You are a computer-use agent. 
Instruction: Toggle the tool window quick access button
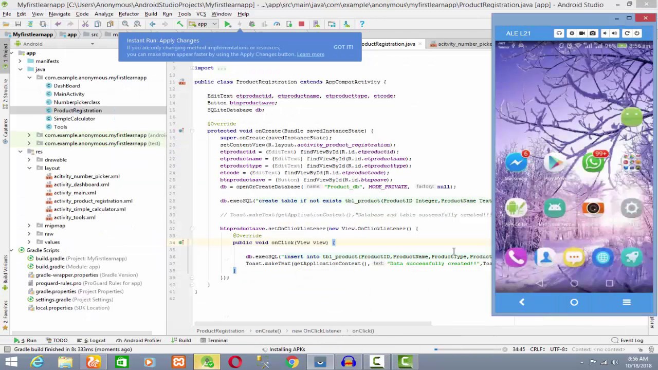click(x=7, y=349)
